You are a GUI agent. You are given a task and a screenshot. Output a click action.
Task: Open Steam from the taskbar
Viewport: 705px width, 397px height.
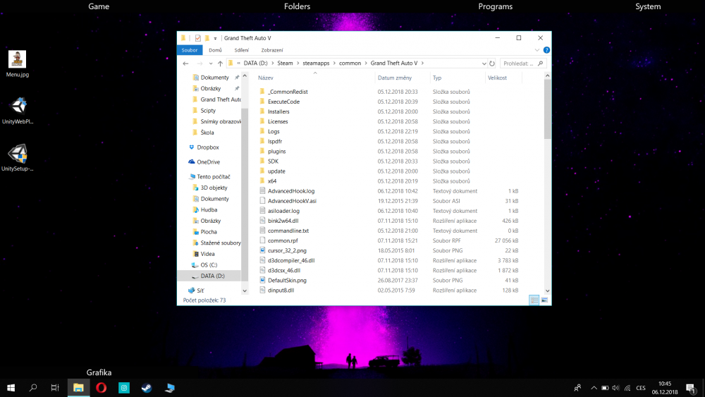pos(147,388)
